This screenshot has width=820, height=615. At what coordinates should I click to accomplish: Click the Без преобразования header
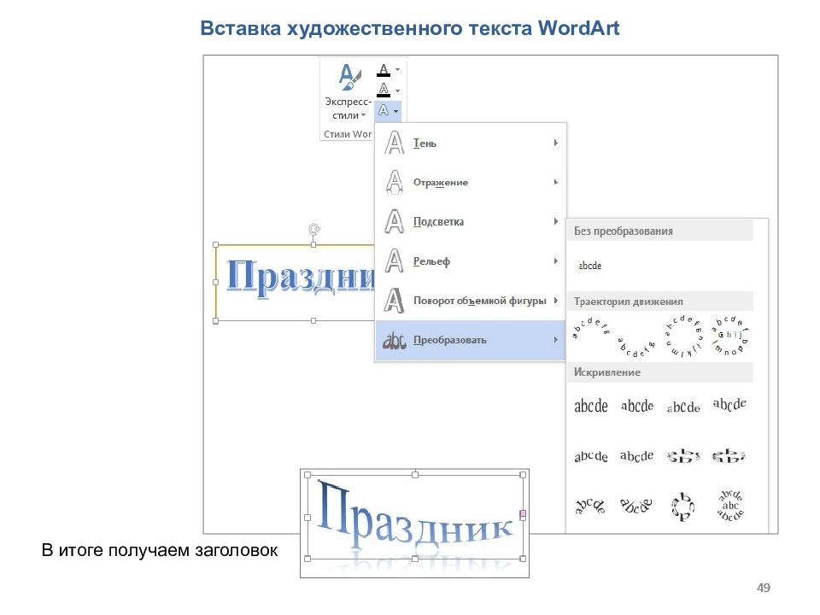point(660,231)
